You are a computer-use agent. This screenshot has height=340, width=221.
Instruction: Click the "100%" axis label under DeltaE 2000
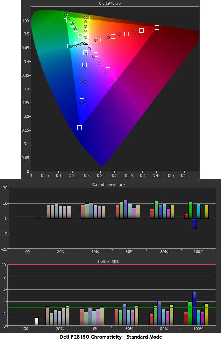(198, 329)
